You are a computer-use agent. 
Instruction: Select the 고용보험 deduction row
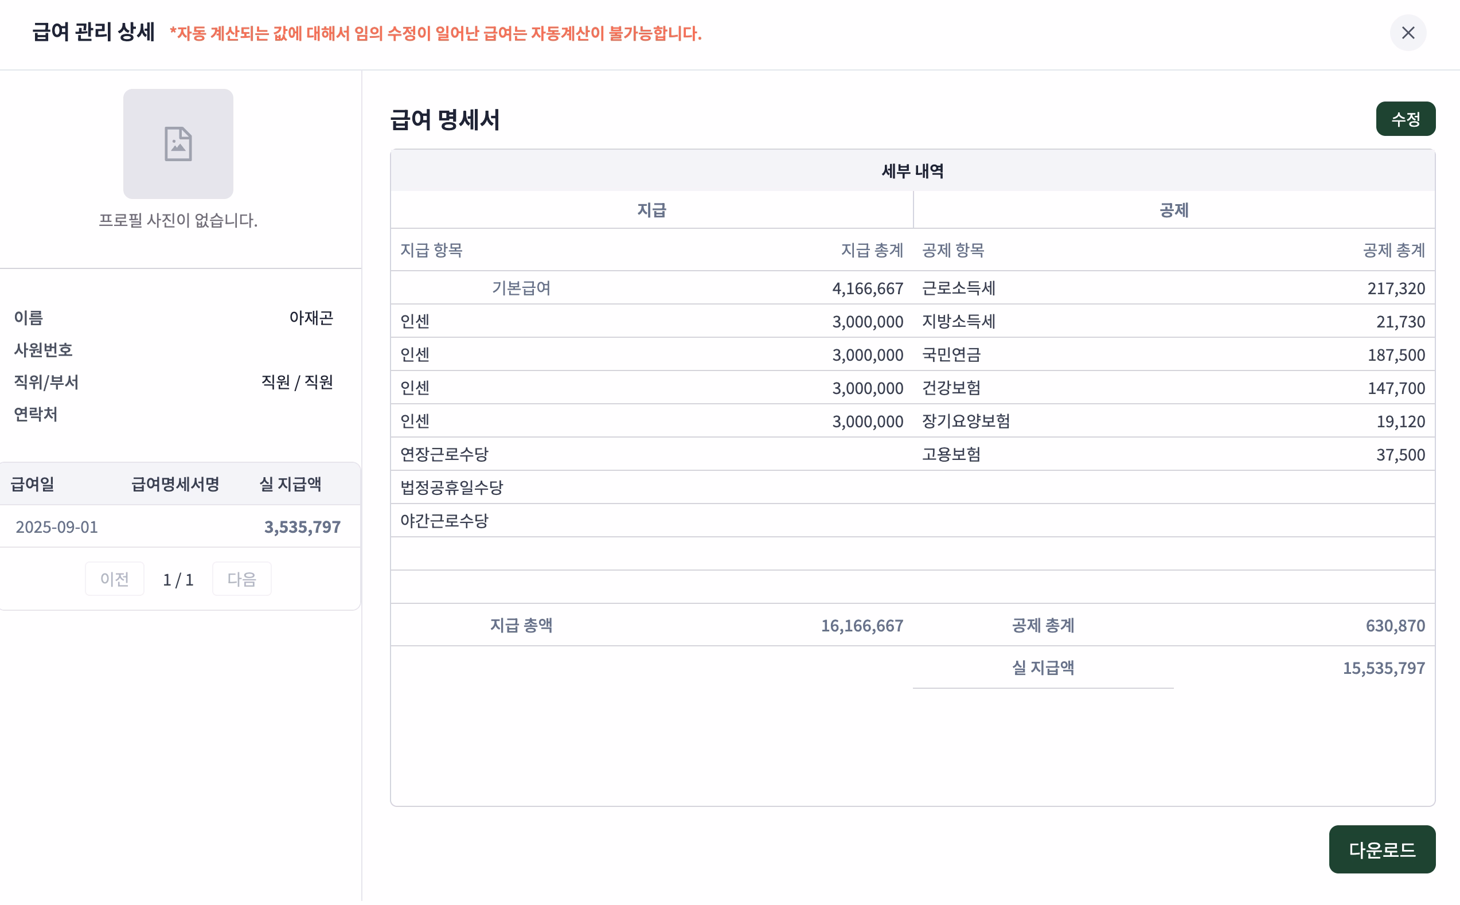coord(951,454)
